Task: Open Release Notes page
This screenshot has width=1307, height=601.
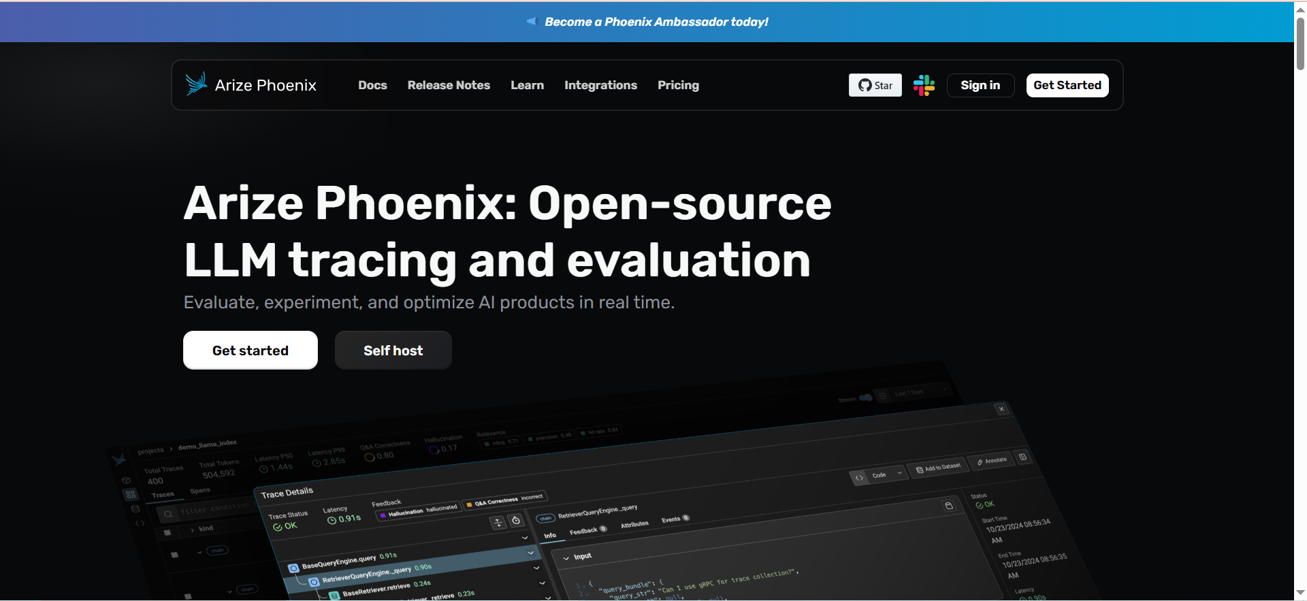Action: (x=449, y=85)
